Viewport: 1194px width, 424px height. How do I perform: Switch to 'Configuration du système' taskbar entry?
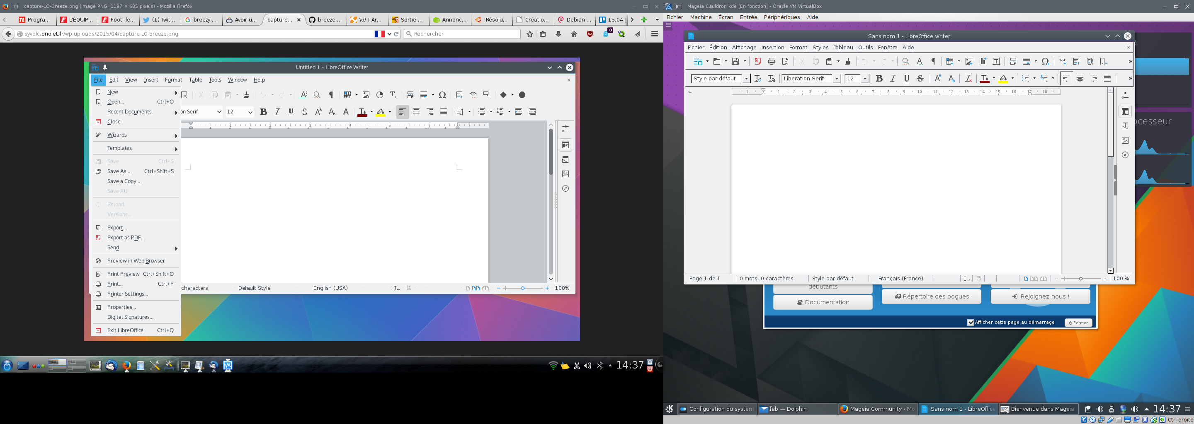pyautogui.click(x=716, y=409)
